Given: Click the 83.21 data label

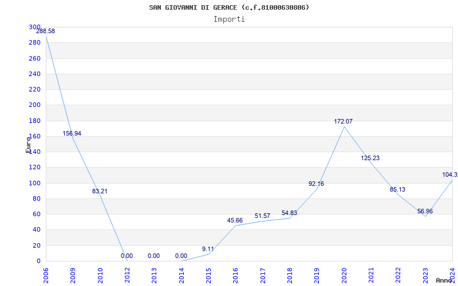Looking at the screenshot, I should (100, 191).
